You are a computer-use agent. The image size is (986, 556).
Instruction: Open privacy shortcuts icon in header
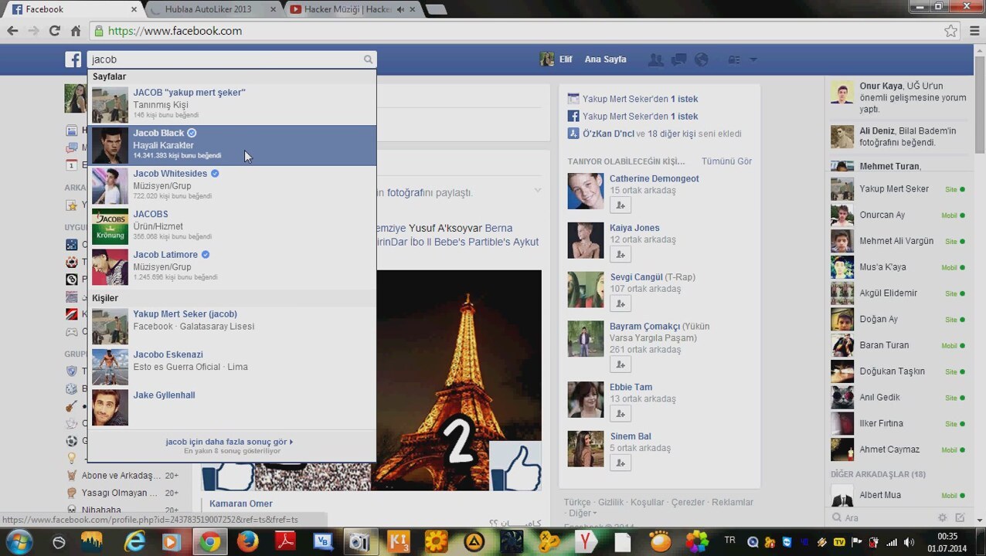[x=734, y=59]
